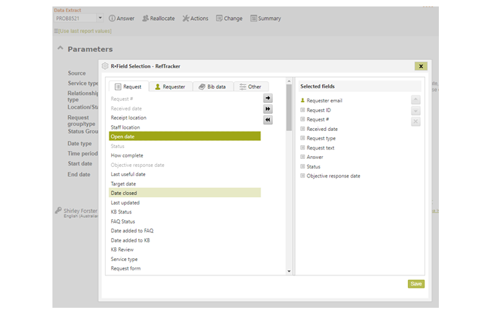Viewport: 492px width, 320px height.
Task: Switch to the Requester tab
Action: click(x=170, y=87)
